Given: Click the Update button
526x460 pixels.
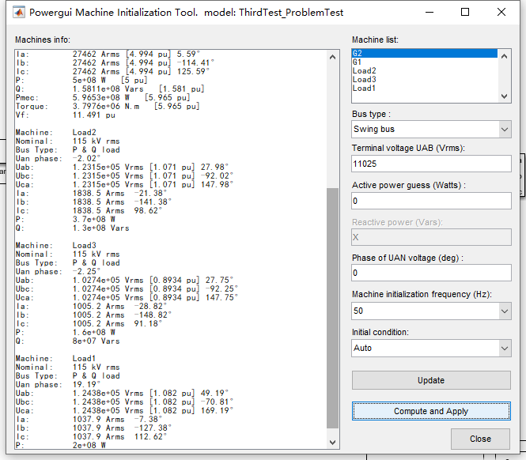Looking at the screenshot, I should 431,380.
